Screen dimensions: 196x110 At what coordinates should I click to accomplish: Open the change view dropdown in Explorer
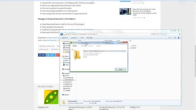pos(171,38)
